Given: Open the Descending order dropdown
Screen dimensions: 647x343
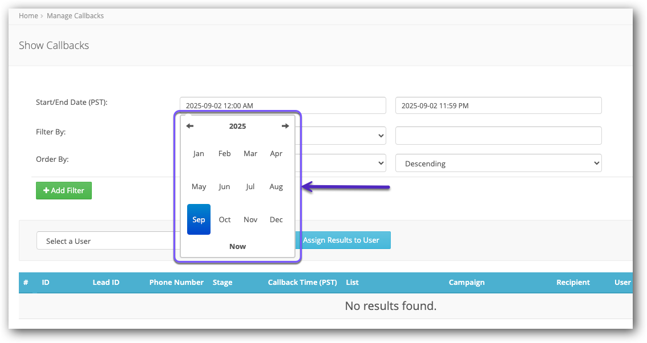Looking at the screenshot, I should pyautogui.click(x=498, y=164).
